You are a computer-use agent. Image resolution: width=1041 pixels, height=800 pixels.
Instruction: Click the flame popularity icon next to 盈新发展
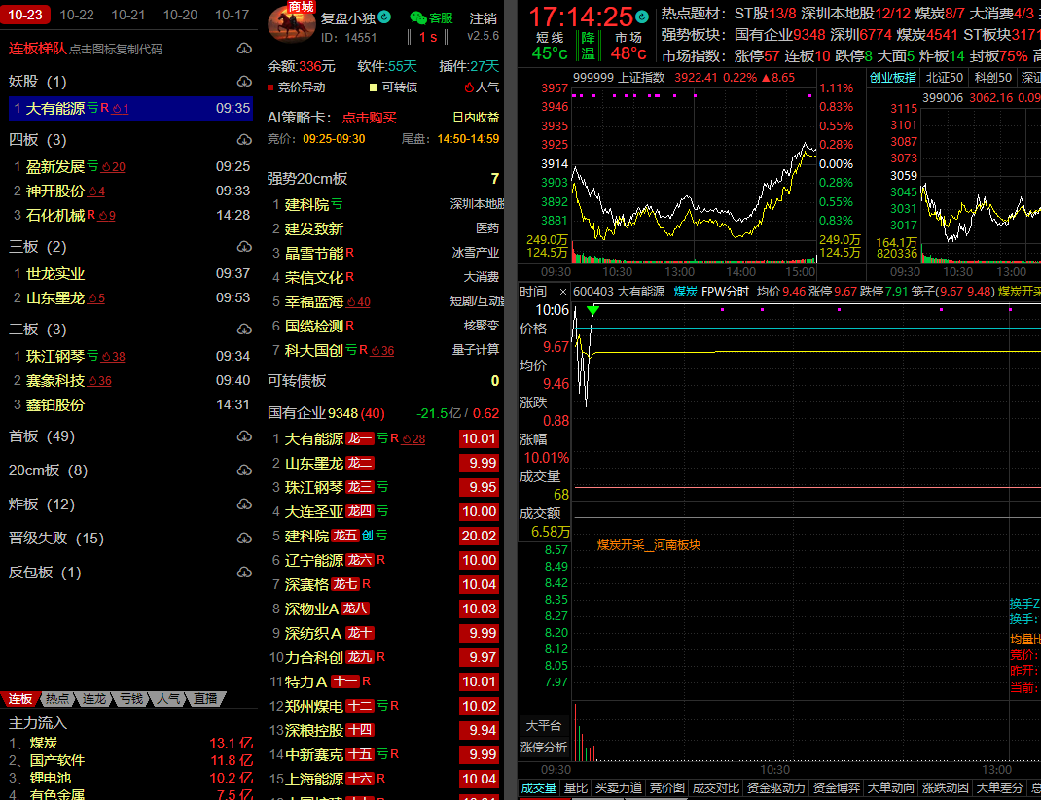pos(106,167)
